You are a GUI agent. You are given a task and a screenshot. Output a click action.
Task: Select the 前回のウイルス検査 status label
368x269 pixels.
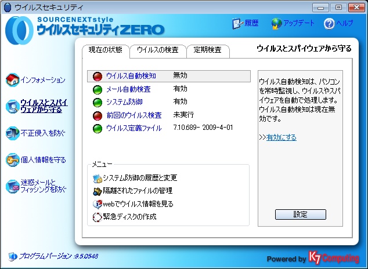point(134,115)
